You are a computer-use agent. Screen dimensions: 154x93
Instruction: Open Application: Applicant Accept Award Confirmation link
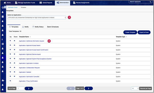click(x=34, y=50)
